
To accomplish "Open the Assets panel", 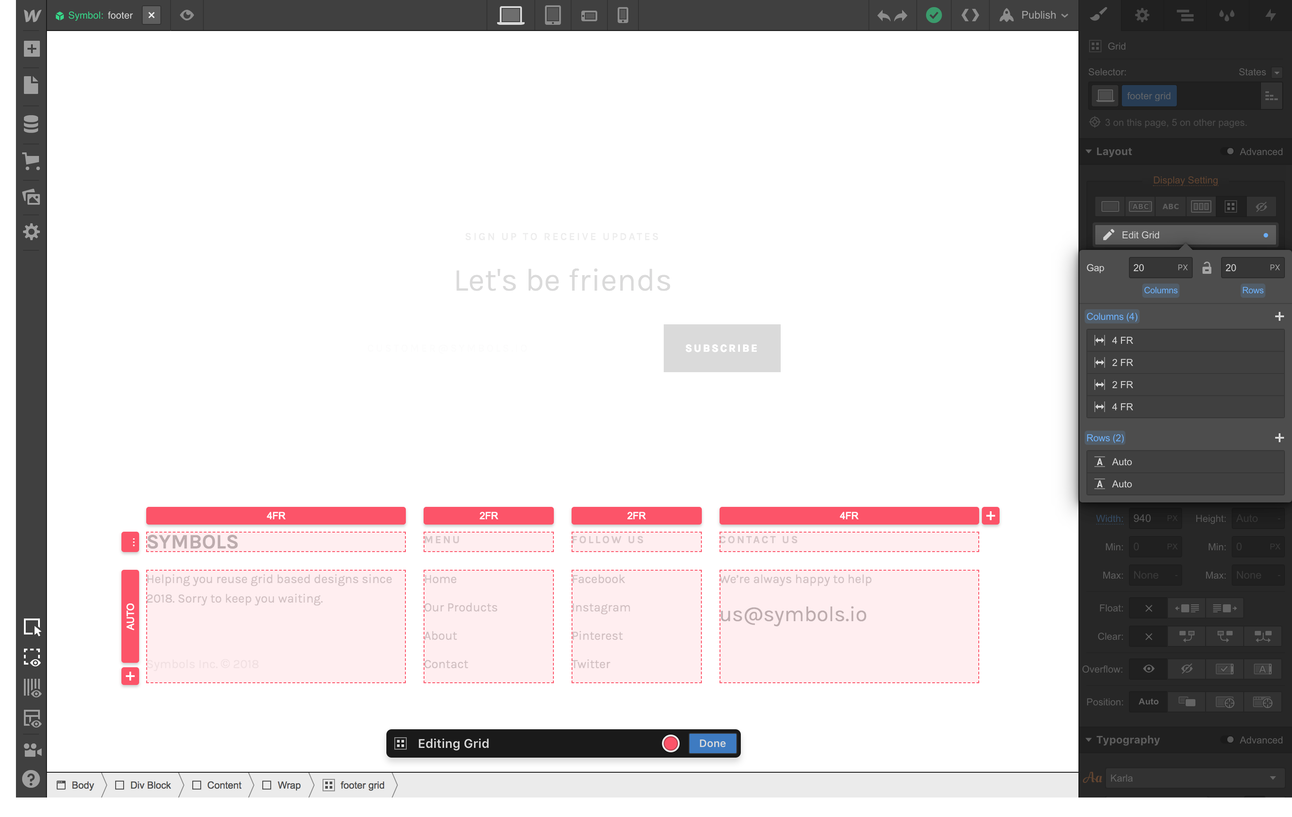I will click(31, 197).
